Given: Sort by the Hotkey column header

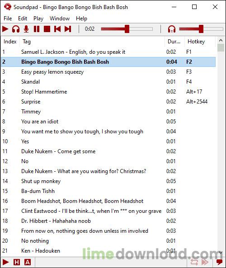Looking at the screenshot, I should click(200, 42).
